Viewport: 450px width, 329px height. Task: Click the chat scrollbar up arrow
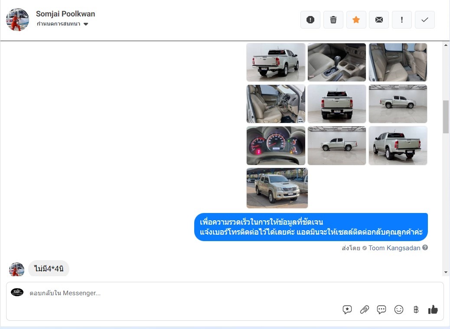(446, 45)
